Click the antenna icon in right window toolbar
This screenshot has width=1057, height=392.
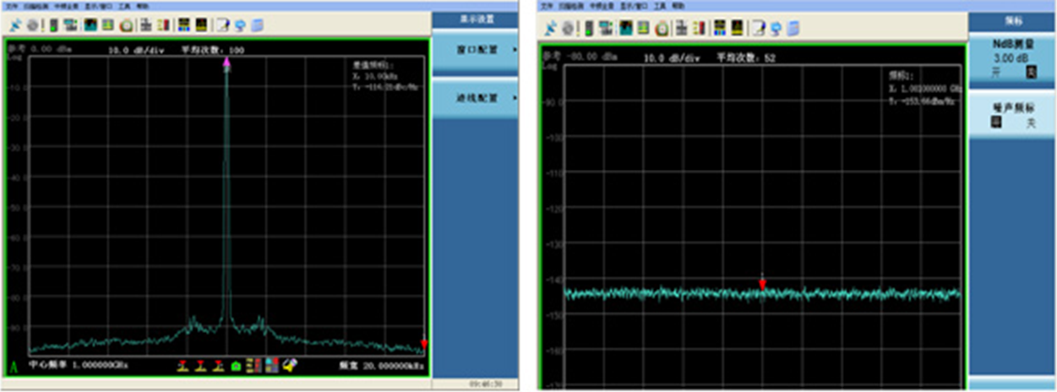pyautogui.click(x=552, y=27)
